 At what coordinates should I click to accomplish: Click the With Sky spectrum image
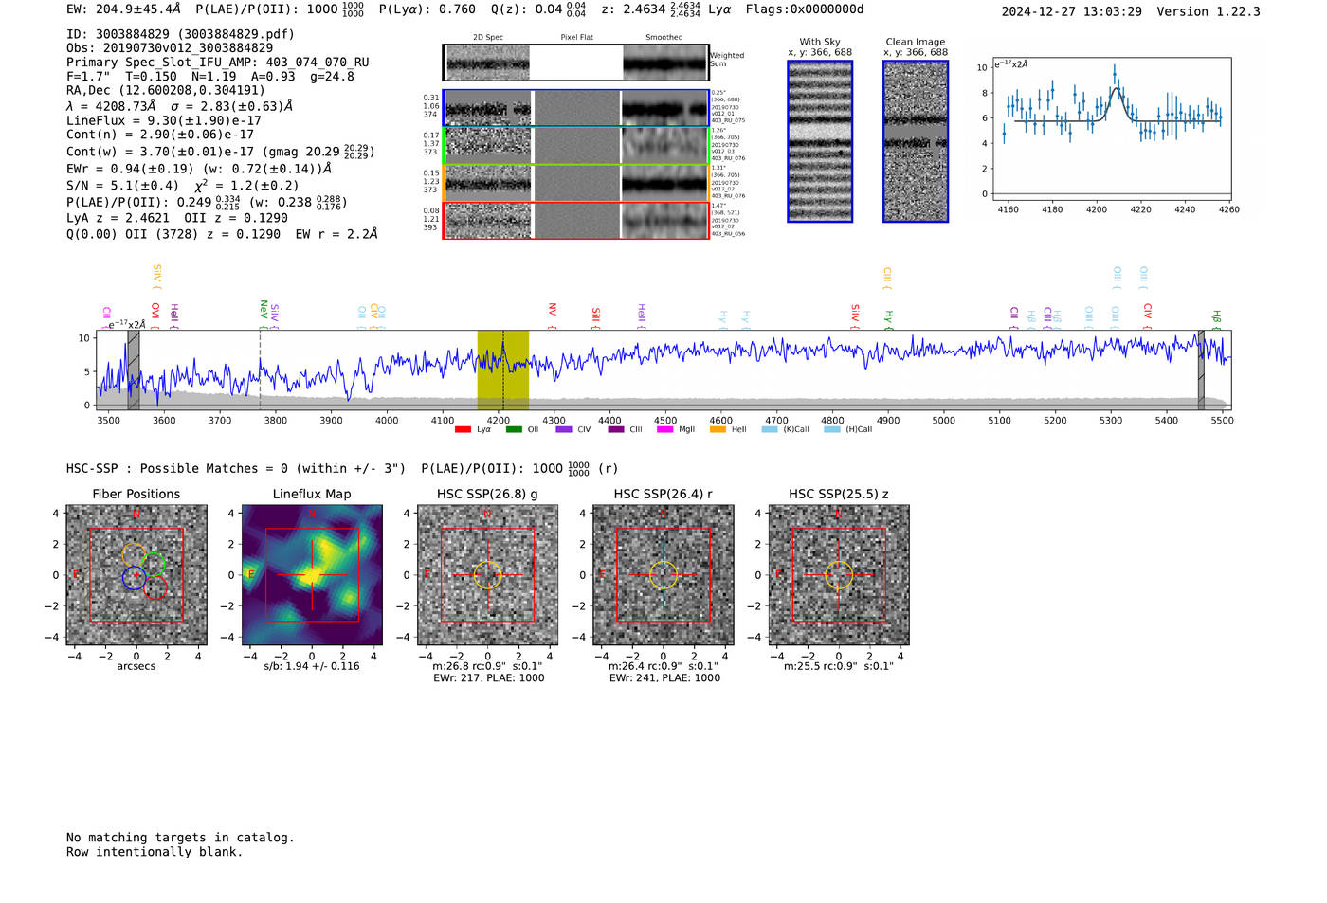pos(820,141)
